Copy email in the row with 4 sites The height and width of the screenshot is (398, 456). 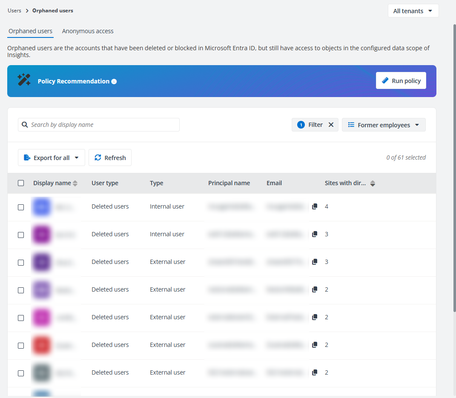315,206
